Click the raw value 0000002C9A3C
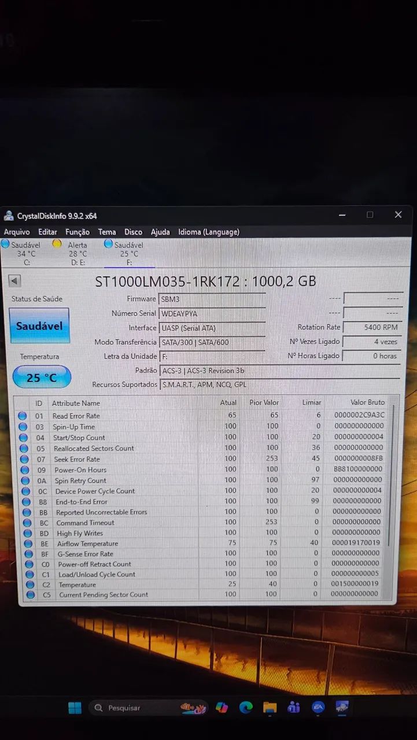This screenshot has width=417, height=740. coord(359,415)
